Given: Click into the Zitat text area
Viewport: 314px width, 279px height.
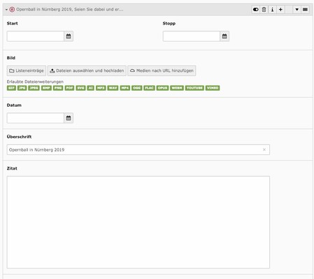Looking at the screenshot, I should click(x=138, y=223).
